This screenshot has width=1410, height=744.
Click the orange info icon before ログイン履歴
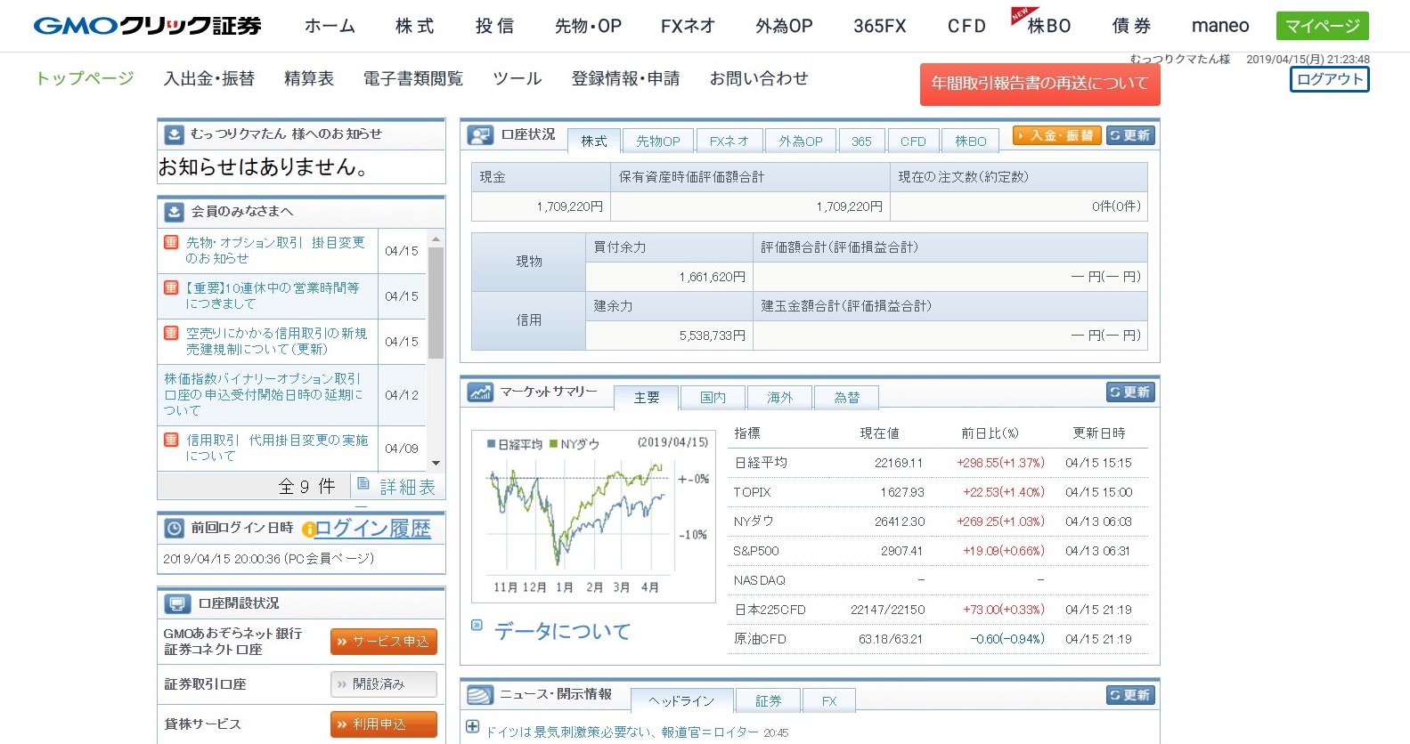click(308, 530)
